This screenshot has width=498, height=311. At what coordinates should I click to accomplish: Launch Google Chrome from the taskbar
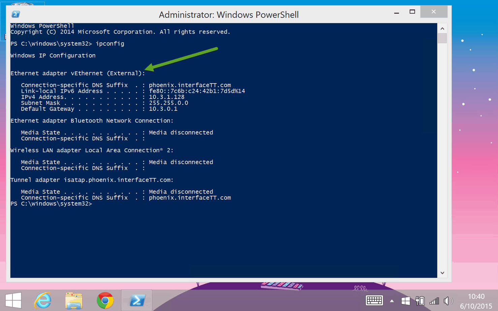(x=105, y=300)
